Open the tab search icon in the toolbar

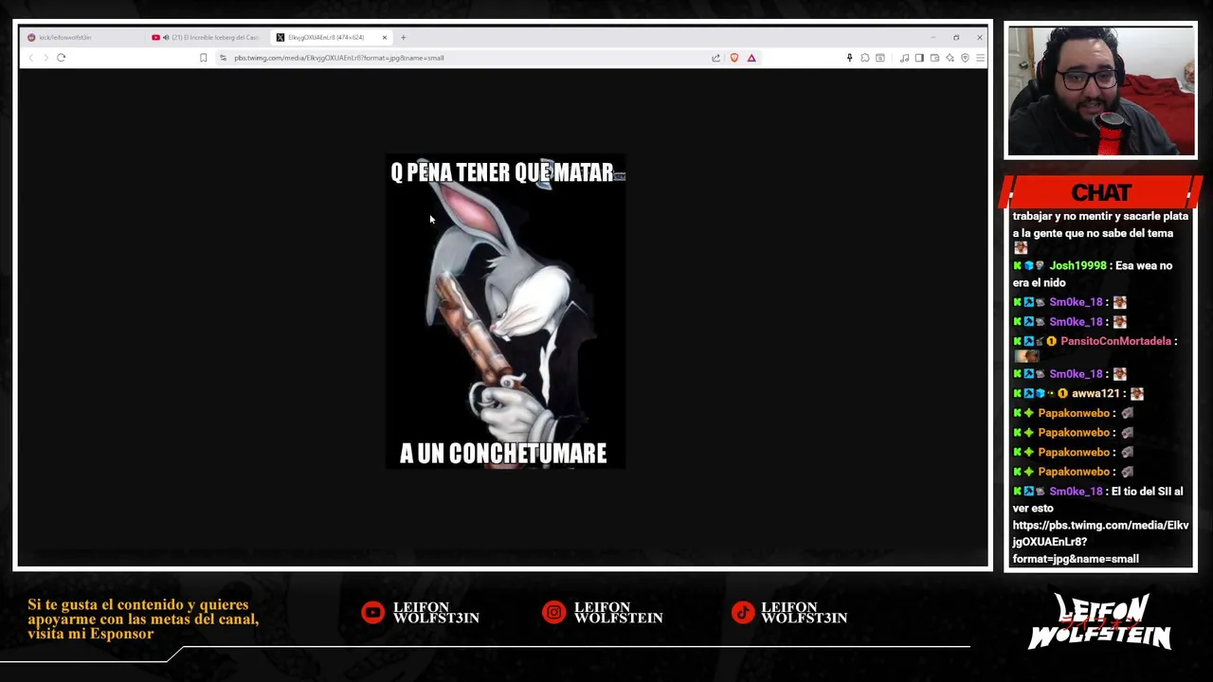(x=880, y=58)
